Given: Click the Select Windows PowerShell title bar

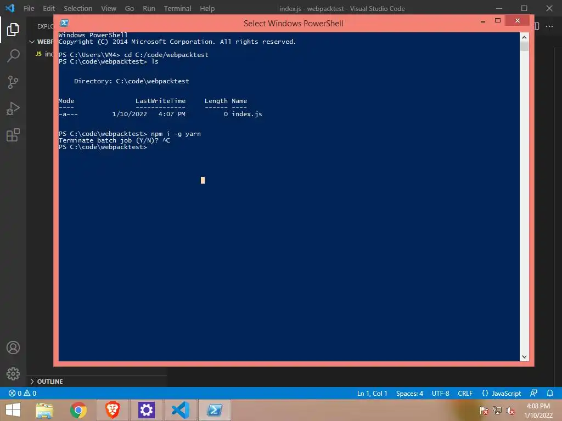Looking at the screenshot, I should pyautogui.click(x=293, y=23).
